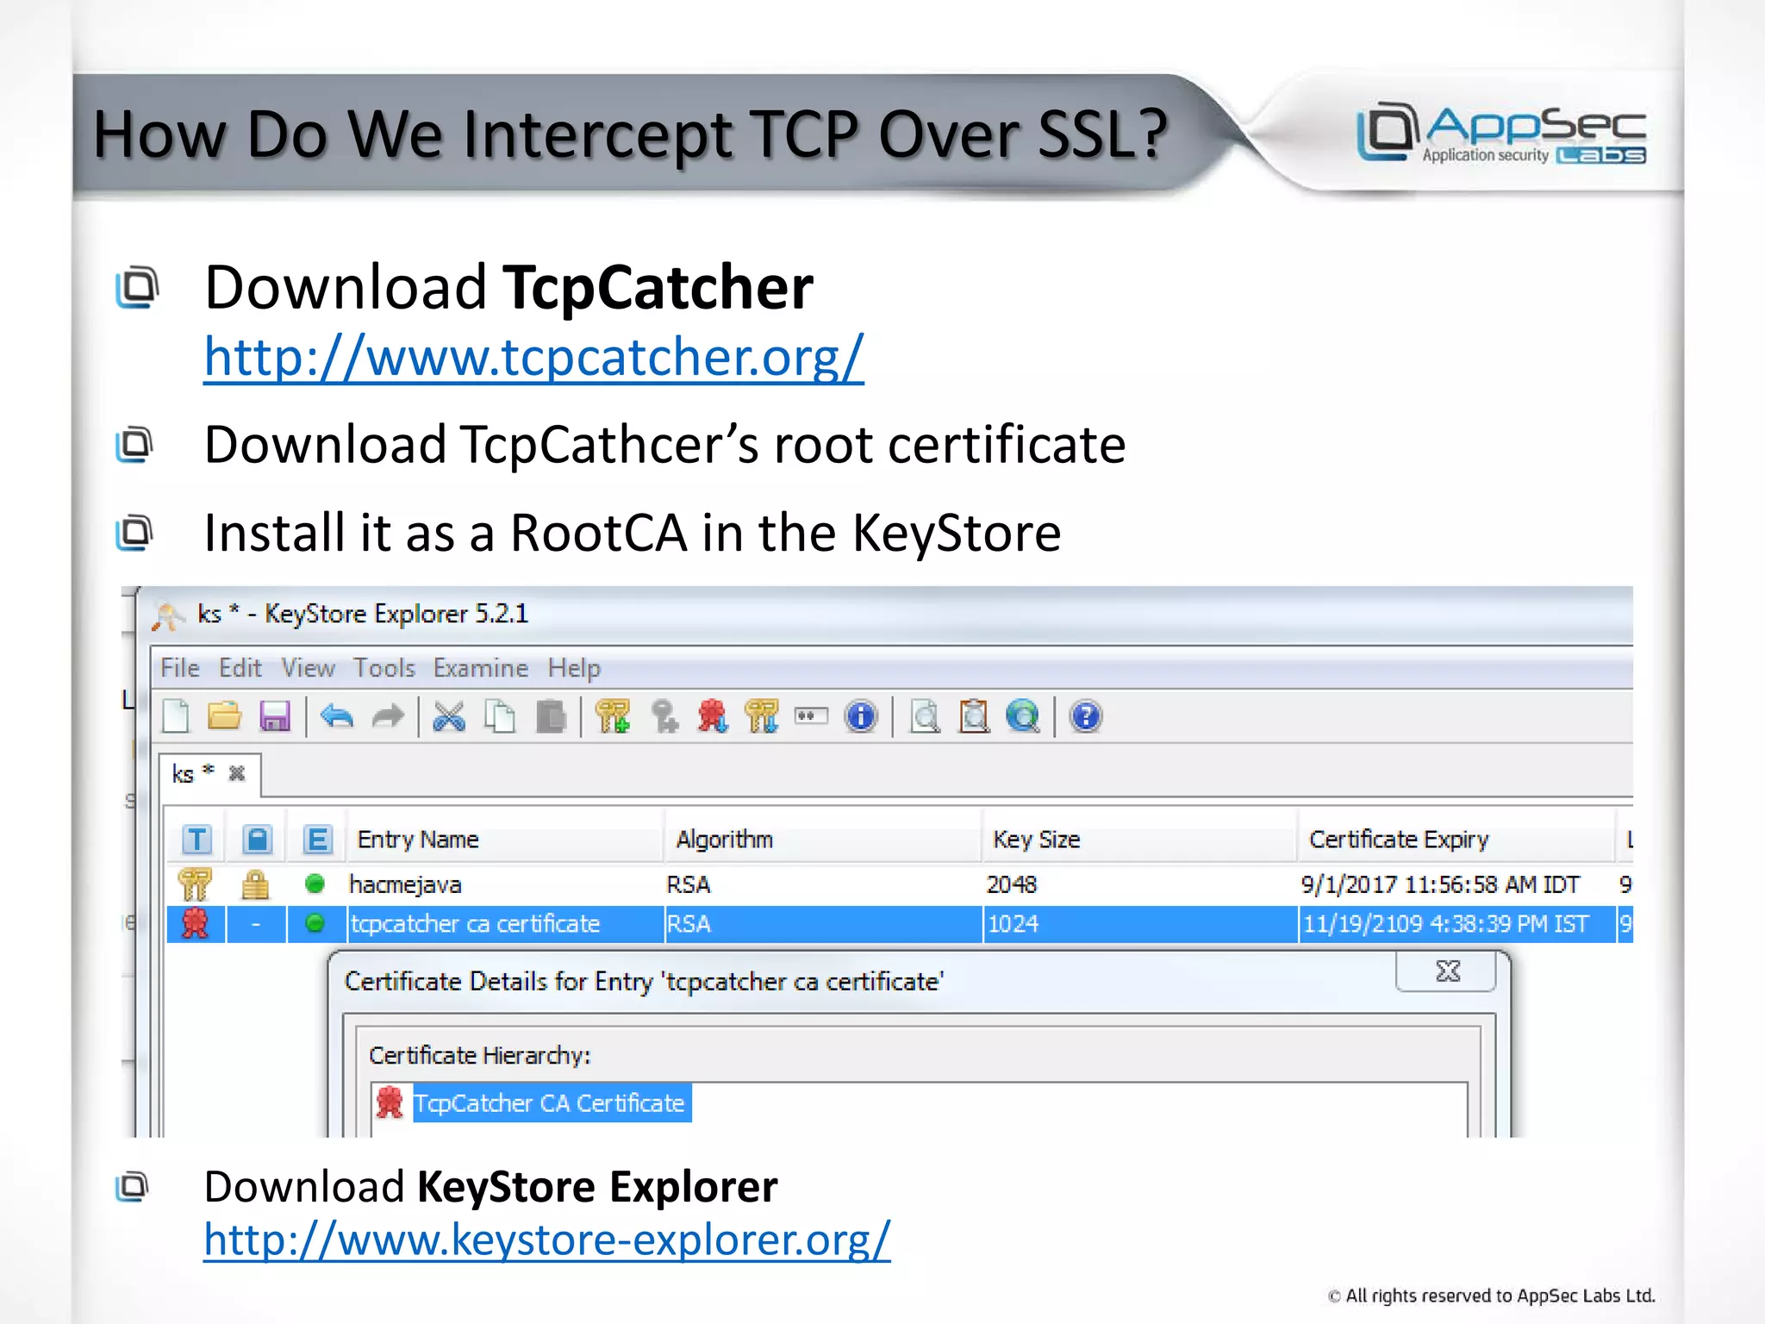This screenshot has height=1324, width=1765.
Task: Click the Examine File magnifier icon
Action: tap(926, 716)
